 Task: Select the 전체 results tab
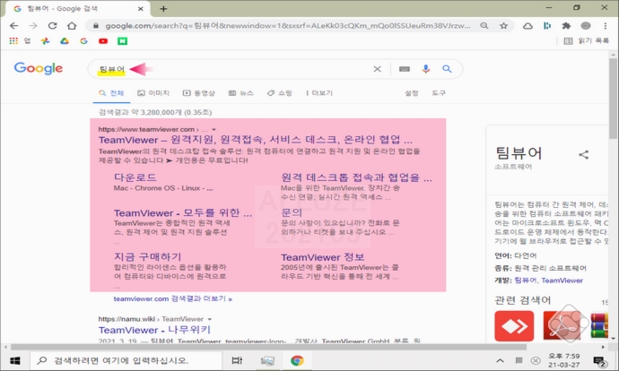pyautogui.click(x=111, y=93)
